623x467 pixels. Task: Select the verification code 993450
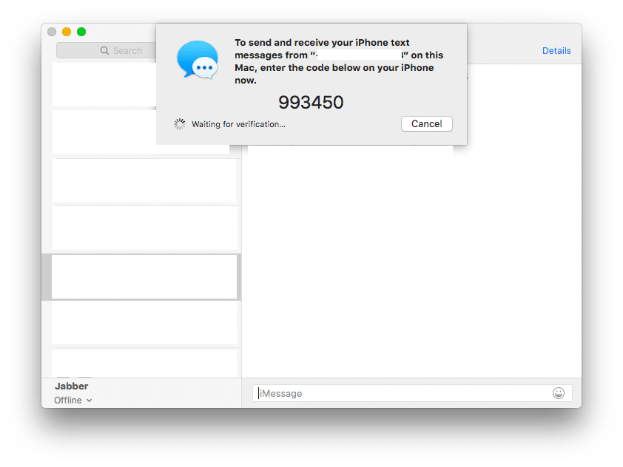(311, 103)
